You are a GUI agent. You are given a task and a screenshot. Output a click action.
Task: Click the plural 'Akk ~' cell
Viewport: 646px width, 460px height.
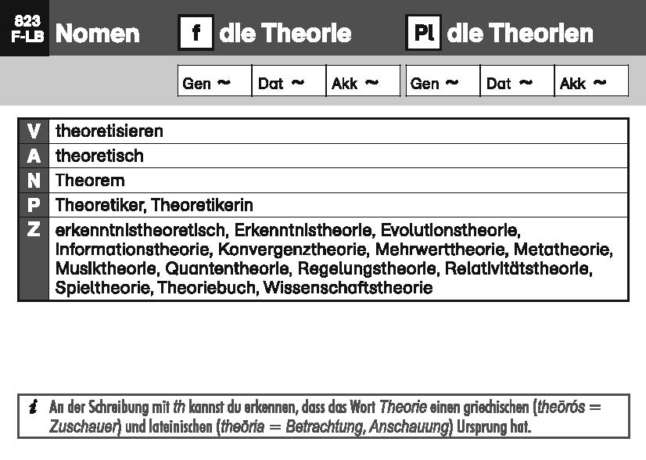[590, 81]
